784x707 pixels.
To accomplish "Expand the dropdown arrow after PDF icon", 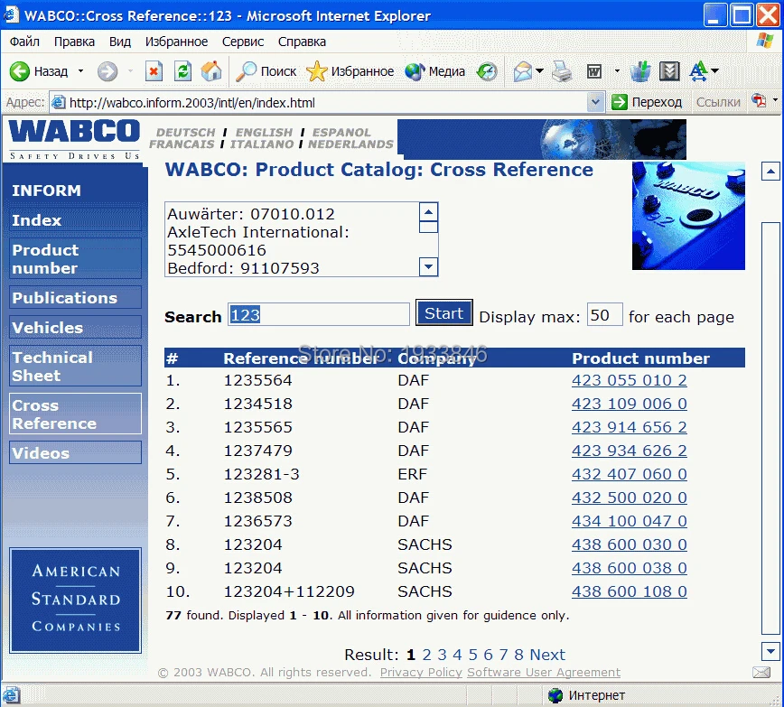I will coord(775,99).
